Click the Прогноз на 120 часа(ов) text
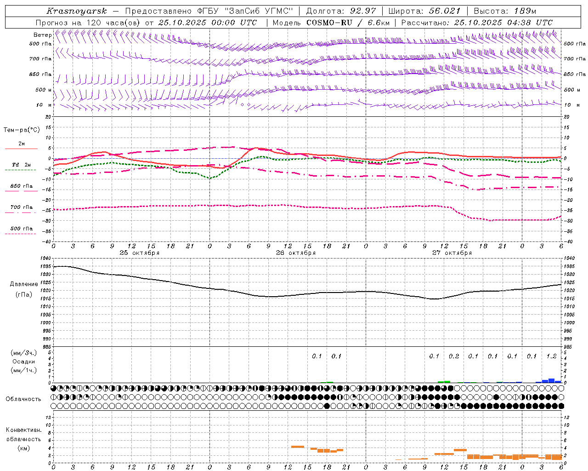Screen dimensions: 588x471 point(89,23)
